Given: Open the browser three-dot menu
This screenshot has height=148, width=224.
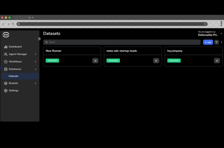Looking at the screenshot, I should point(221,24).
